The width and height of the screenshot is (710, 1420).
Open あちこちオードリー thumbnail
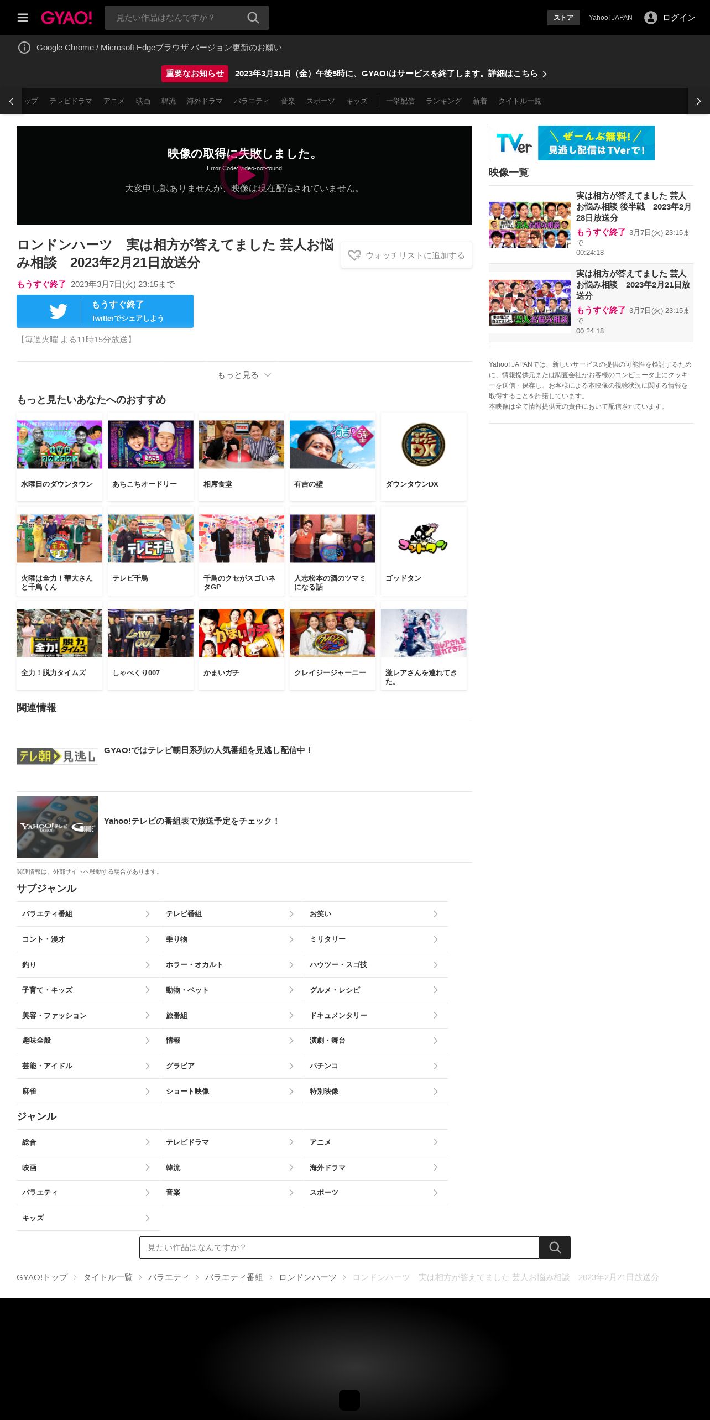(150, 445)
